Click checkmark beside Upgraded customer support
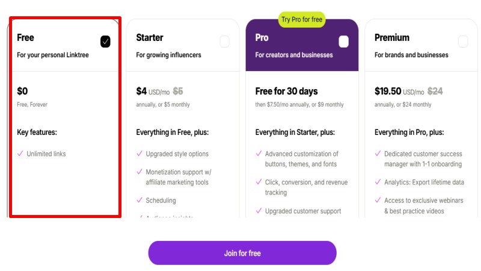This screenshot has height=271, width=481. pyautogui.click(x=259, y=211)
